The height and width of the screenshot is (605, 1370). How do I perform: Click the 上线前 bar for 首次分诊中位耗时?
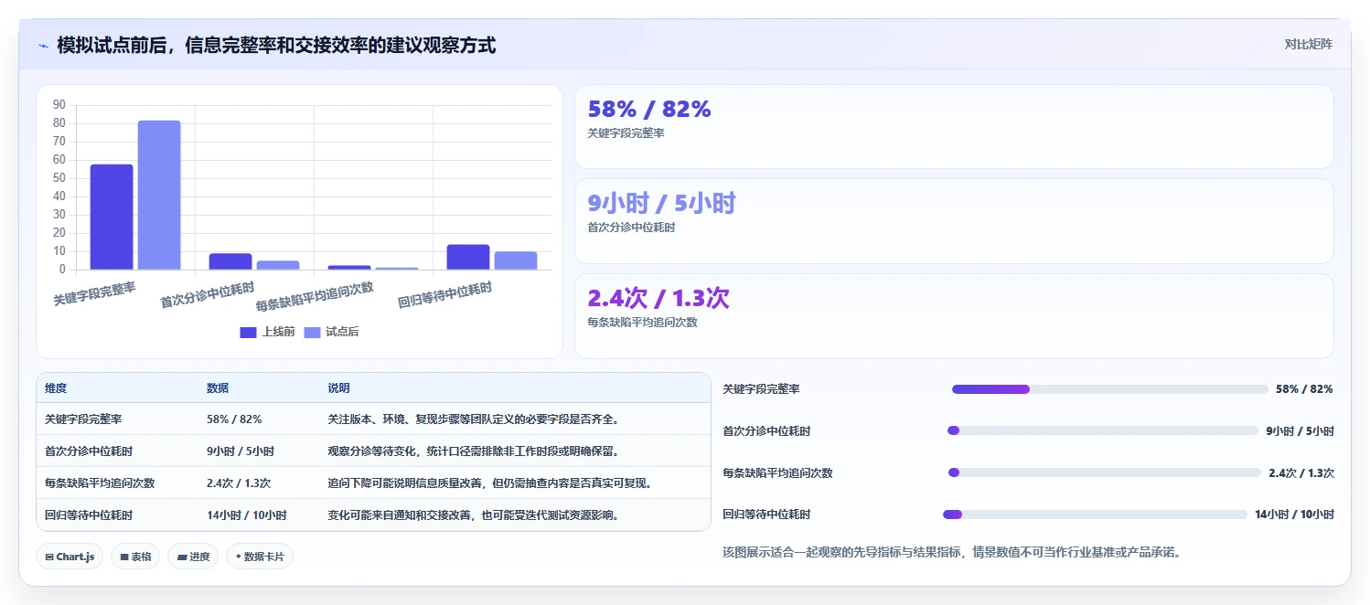pos(230,261)
